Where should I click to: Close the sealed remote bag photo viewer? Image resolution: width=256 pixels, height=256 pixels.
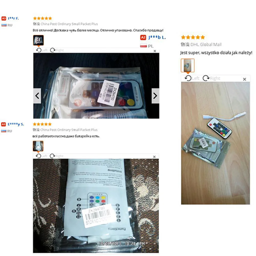155,51
